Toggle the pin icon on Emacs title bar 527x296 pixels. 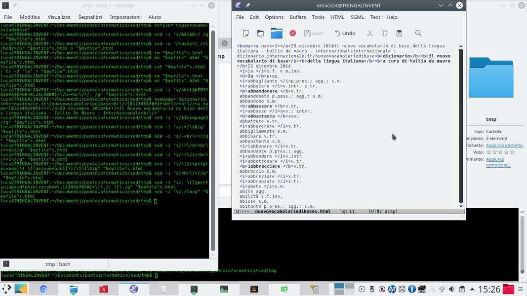tap(248, 5)
